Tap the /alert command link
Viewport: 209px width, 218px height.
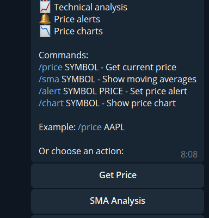click(x=50, y=91)
